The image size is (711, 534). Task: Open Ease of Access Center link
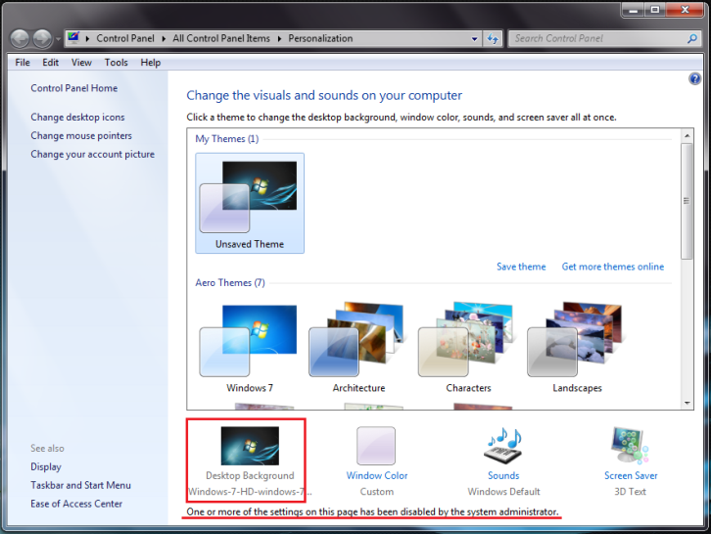(76, 504)
